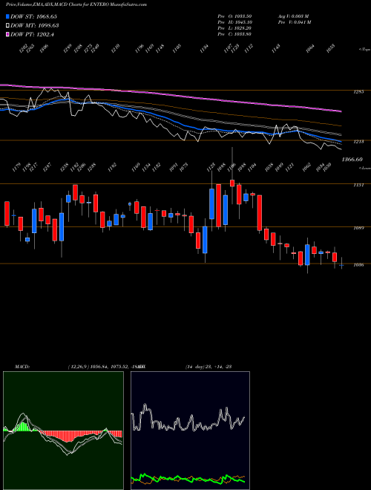
Task: Click the MACD (12,26,9) parameter values
Action: click(105, 367)
